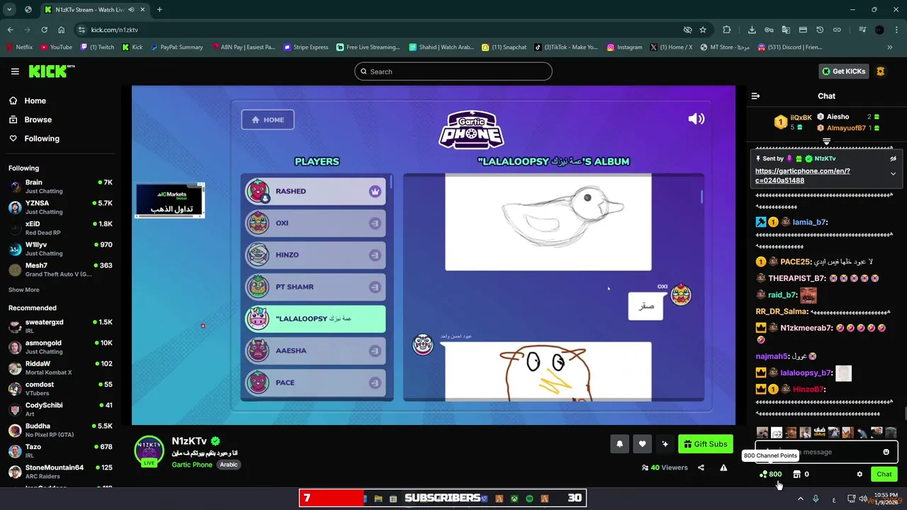Screen dimensions: 907x510
Task: Open the sweatergxd recommended channel
Action: click(60, 326)
